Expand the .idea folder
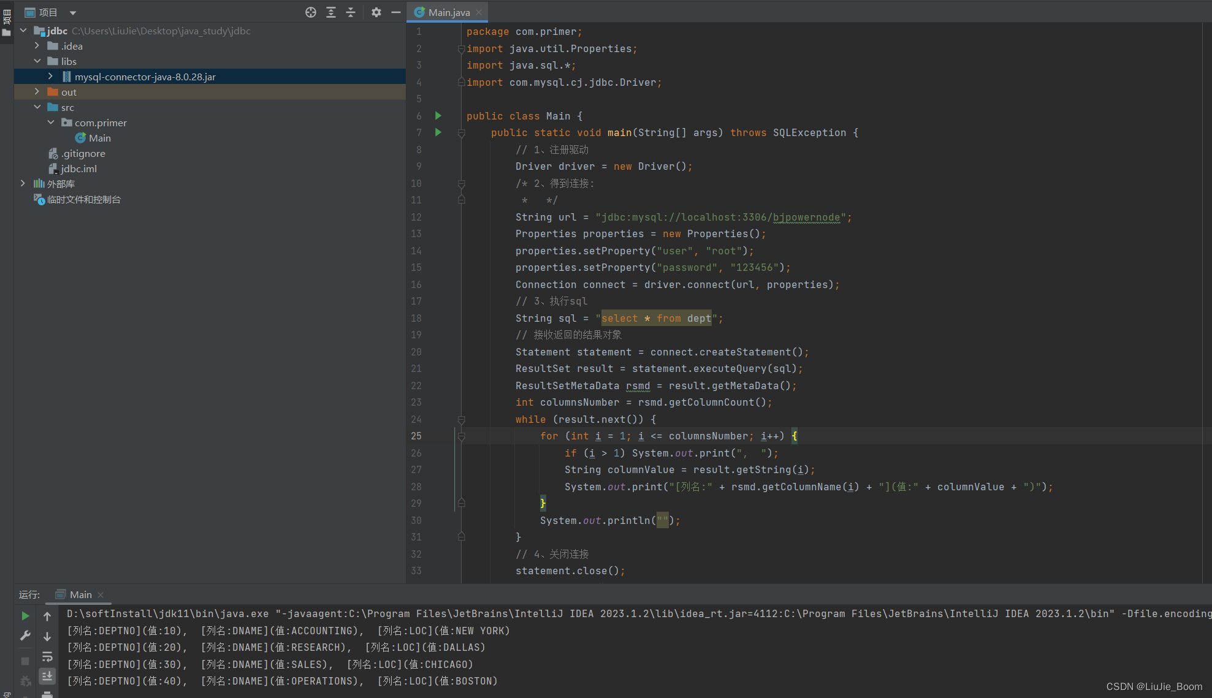This screenshot has width=1212, height=698. pyautogui.click(x=37, y=45)
